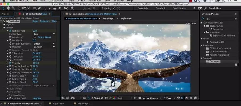Screen dimensions: 241x106
Task: Expand the Register group
Action: [4, 24]
